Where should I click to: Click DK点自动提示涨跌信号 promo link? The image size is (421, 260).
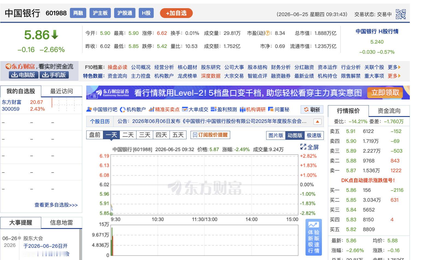click(368, 180)
